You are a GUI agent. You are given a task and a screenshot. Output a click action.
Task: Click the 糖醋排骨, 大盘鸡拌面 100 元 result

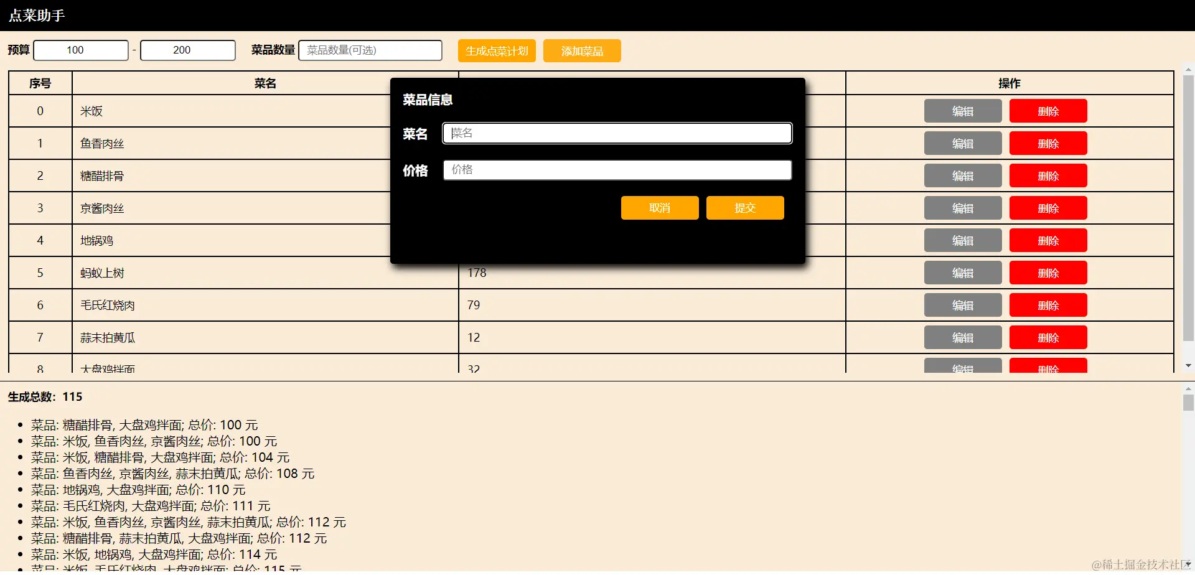point(144,425)
